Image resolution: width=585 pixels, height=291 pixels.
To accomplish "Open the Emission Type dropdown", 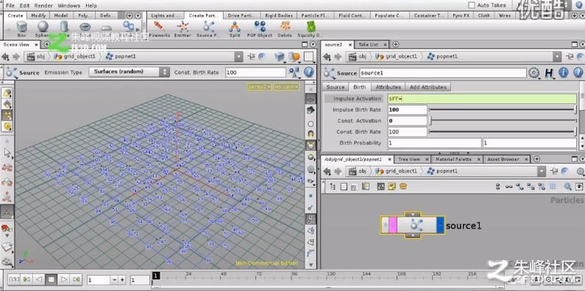I will click(x=129, y=71).
